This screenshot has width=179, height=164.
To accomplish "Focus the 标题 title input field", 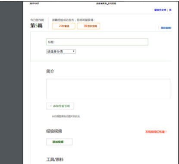I will coord(97,42).
